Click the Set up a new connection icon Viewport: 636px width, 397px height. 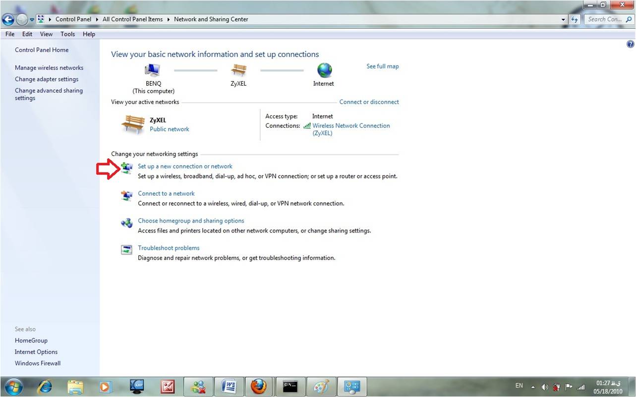pyautogui.click(x=127, y=169)
